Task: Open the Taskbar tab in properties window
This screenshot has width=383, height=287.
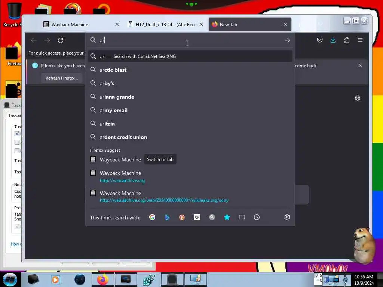Action: [15, 115]
